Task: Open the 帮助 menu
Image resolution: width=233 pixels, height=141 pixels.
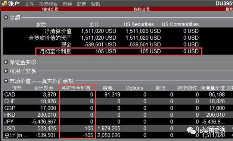Action: pyautogui.click(x=96, y=4)
